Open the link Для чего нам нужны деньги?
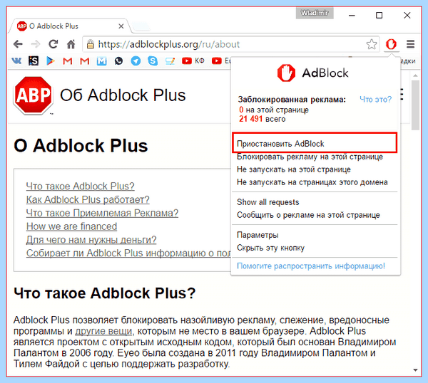The height and width of the screenshot is (383, 428). 91,240
